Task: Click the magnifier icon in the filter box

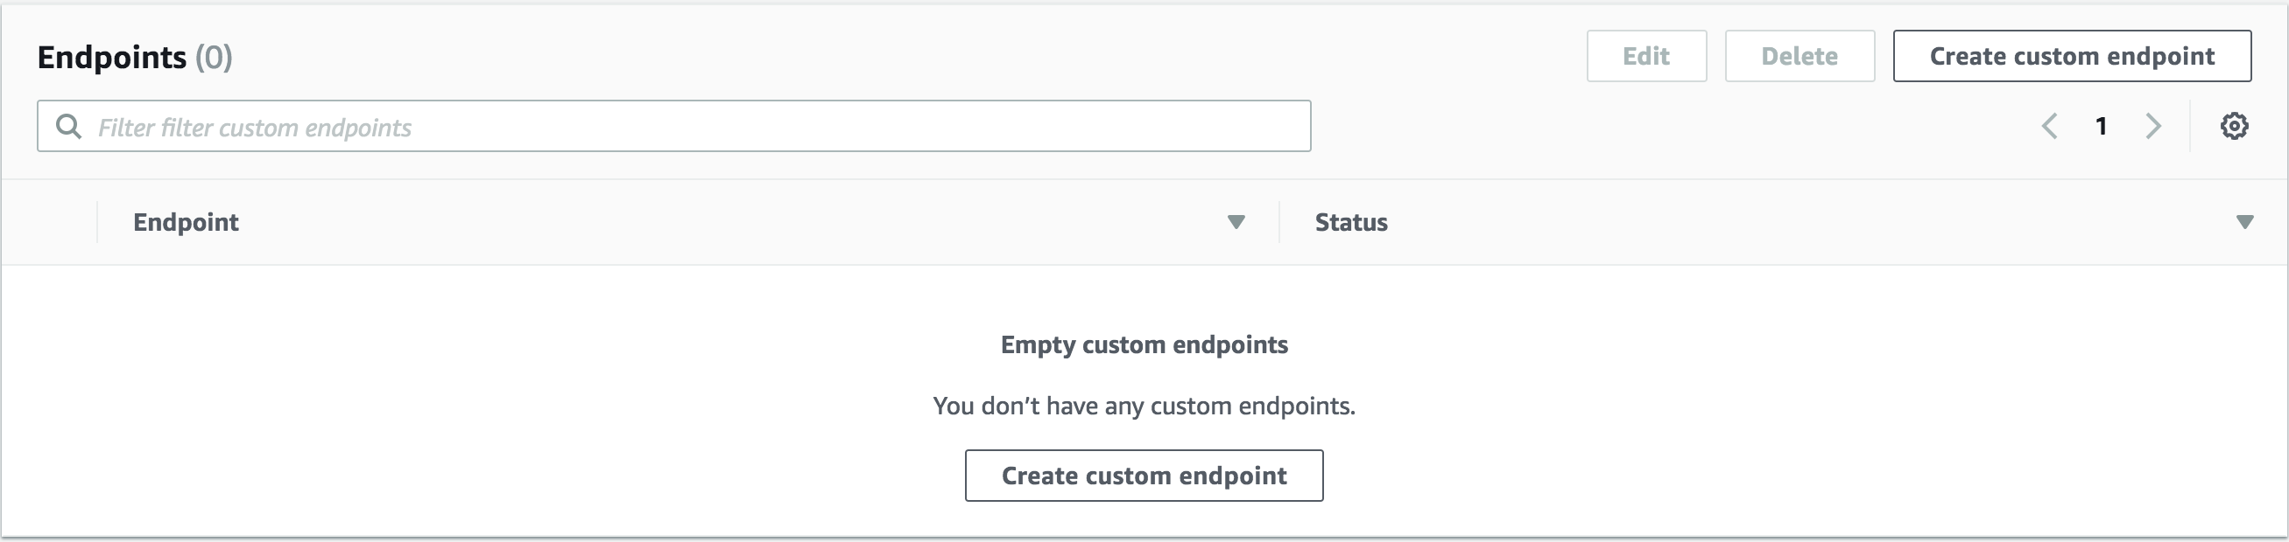Action: 68,126
